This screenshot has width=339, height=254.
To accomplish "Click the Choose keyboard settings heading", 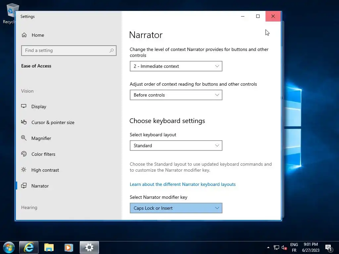I will point(167,121).
